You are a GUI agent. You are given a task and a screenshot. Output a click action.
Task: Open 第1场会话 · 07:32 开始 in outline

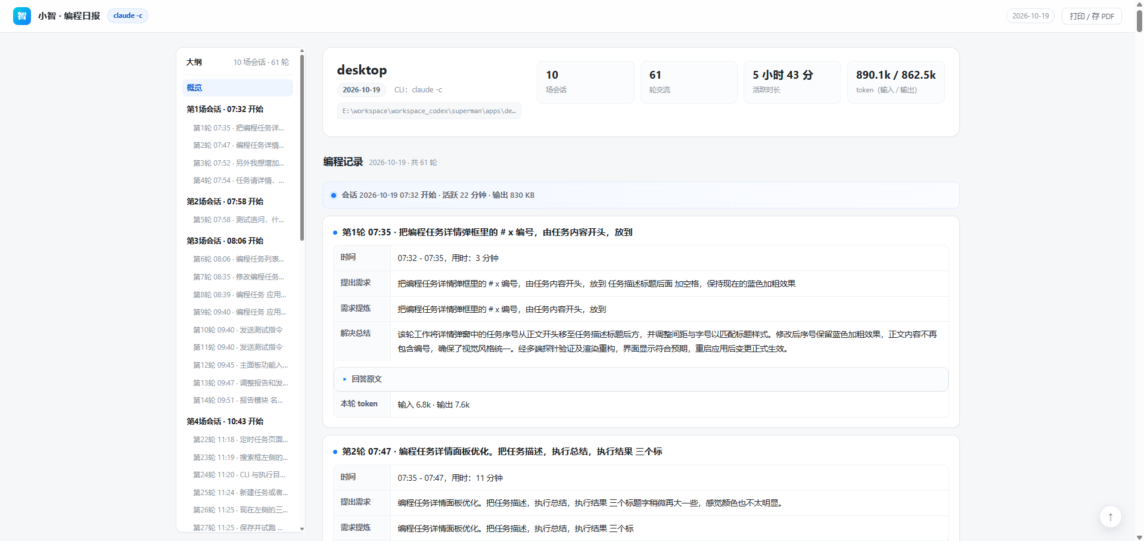pyautogui.click(x=225, y=109)
